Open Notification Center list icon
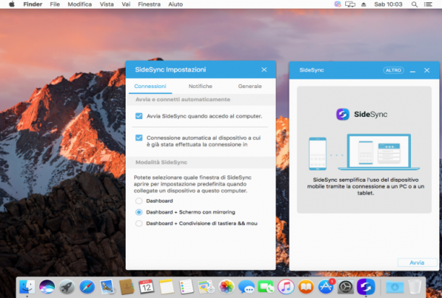 (x=428, y=4)
